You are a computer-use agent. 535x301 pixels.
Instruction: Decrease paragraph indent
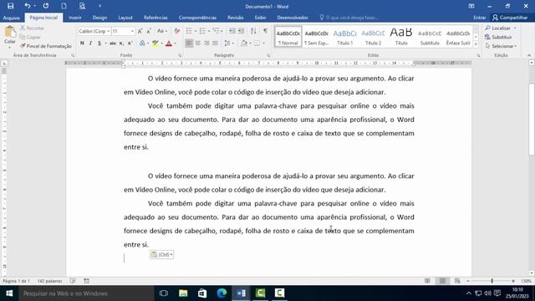point(232,31)
